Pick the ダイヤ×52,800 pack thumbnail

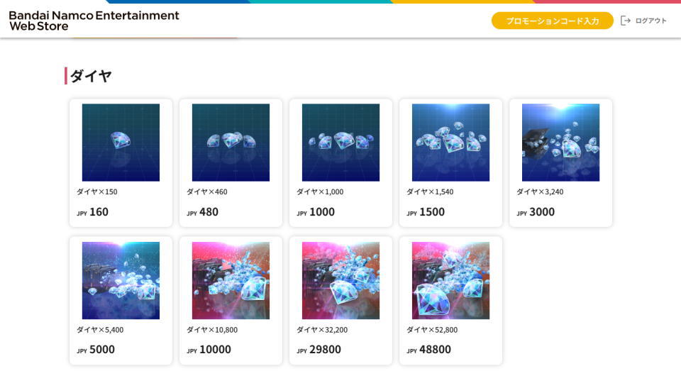450,281
